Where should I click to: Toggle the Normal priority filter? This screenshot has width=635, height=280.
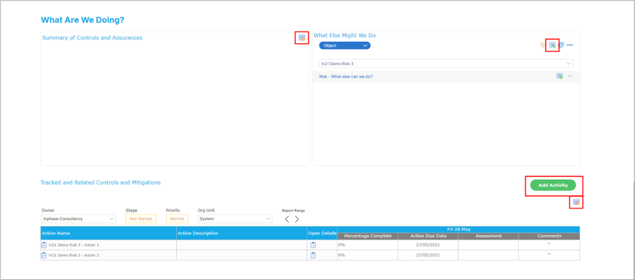tap(177, 219)
